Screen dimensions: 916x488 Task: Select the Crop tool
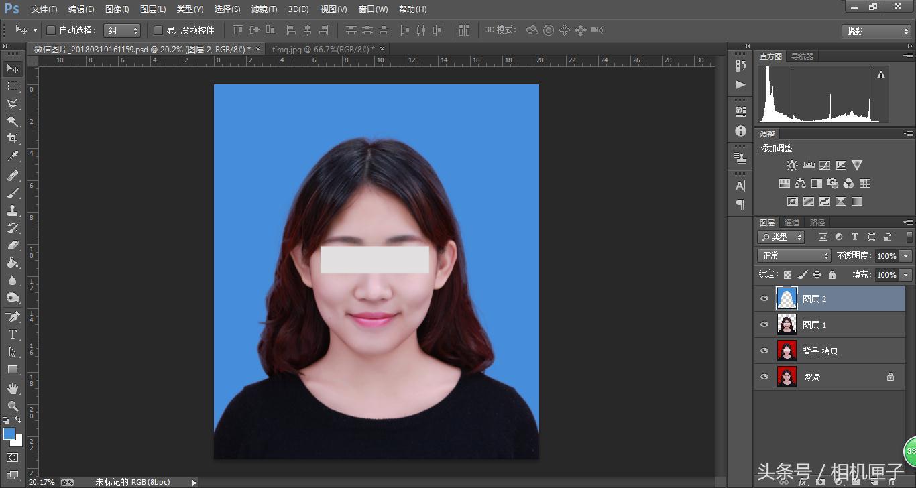pos(13,139)
